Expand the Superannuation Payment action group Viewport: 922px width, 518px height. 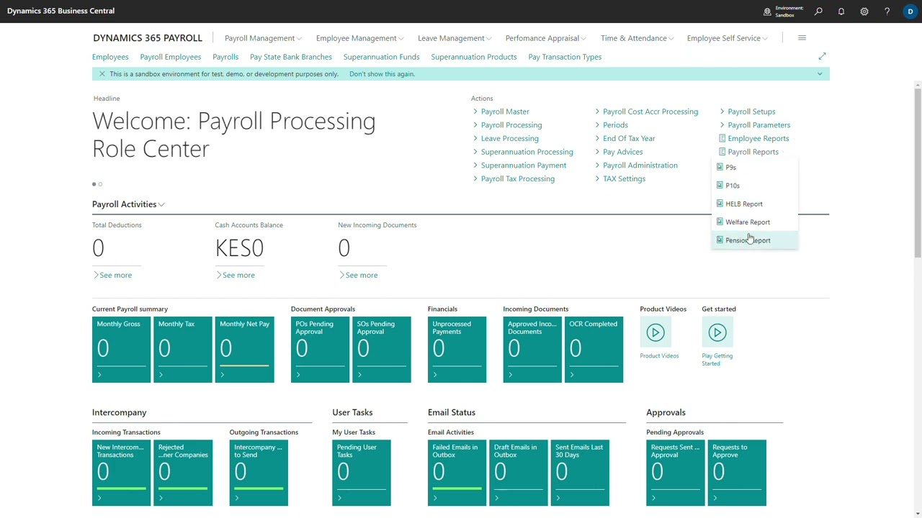(519, 165)
